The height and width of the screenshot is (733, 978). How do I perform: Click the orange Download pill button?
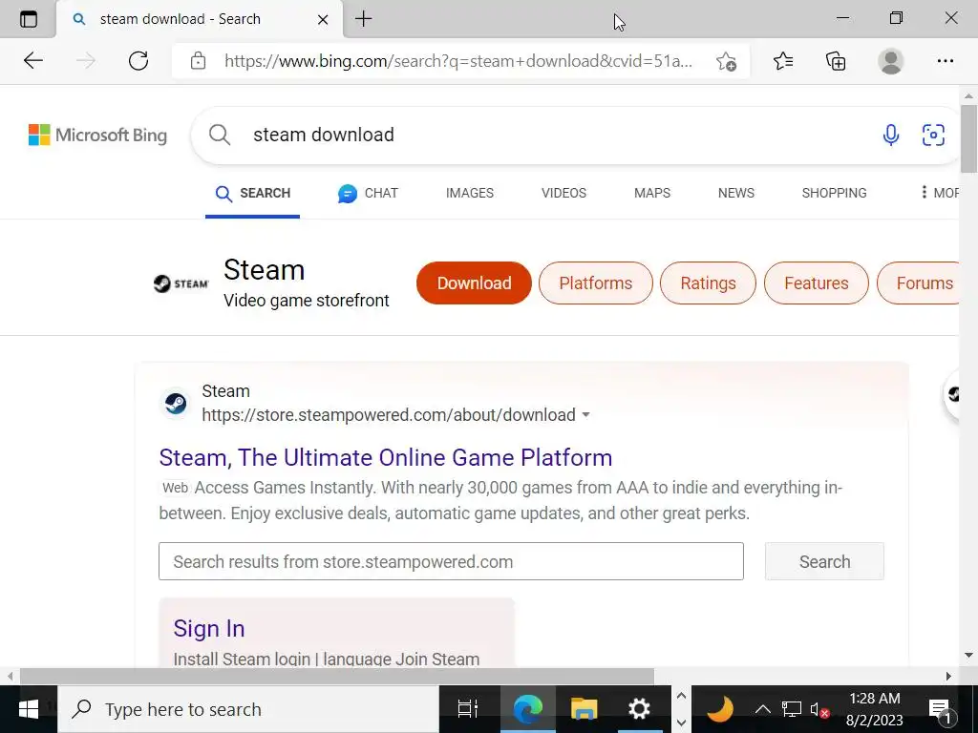(474, 283)
